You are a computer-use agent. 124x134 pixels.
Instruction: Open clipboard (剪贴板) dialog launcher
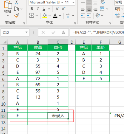[x=24, y=23]
